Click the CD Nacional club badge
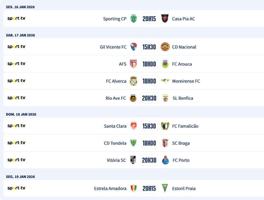264x200 pixels. pyautogui.click(x=165, y=47)
